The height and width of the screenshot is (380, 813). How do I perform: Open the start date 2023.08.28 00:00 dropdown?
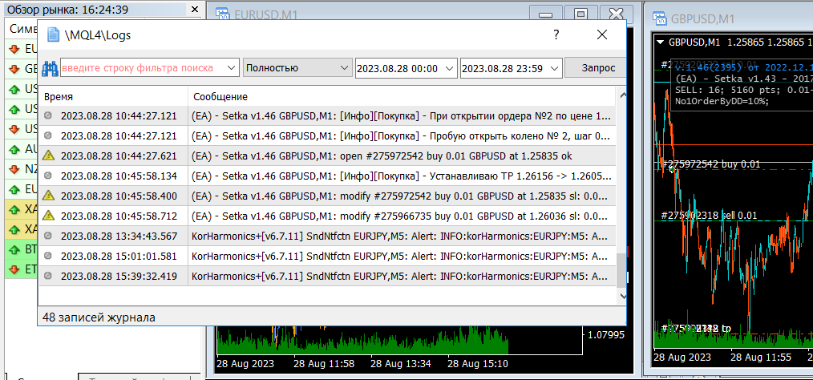tap(451, 68)
